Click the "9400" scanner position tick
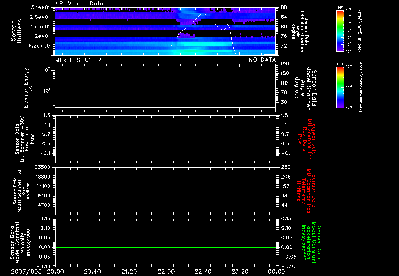Viewport: 399px width, 276px height. 44,196
